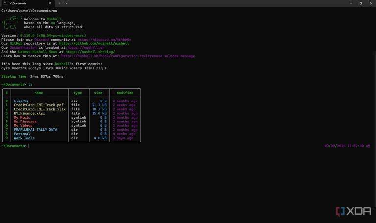
Task: Click CreditCard-EMI-Track.pdf file name
Action: point(39,105)
